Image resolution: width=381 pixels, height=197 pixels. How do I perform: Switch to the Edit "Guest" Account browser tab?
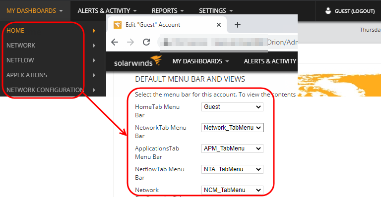tap(167, 25)
